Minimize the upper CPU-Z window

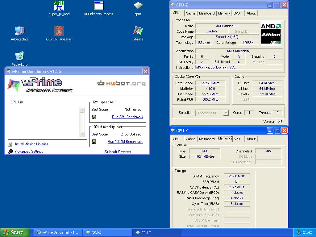click(270, 5)
